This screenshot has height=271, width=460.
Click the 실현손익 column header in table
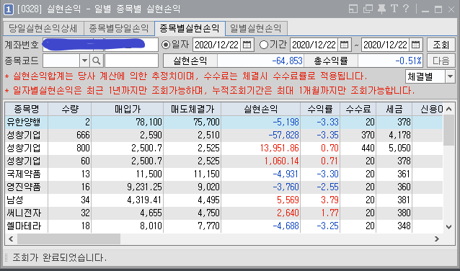pos(261,109)
